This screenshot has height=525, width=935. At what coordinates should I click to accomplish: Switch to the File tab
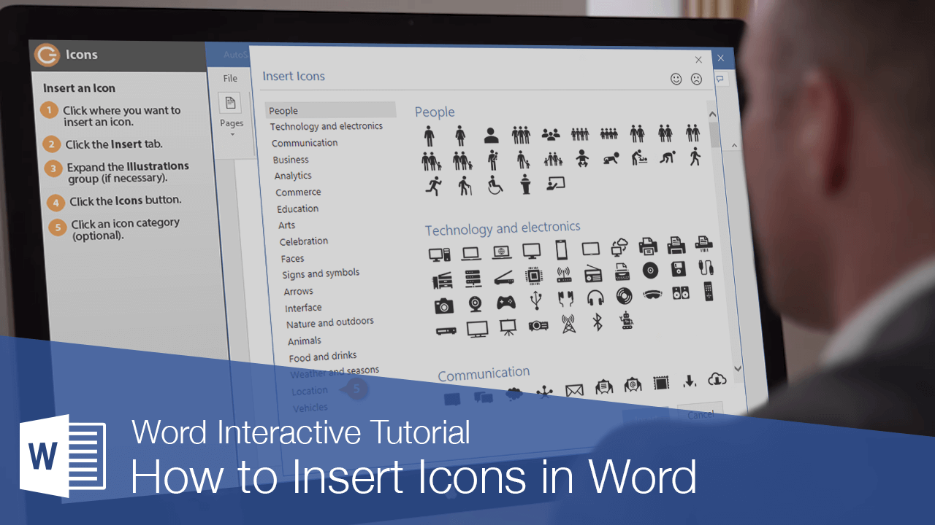pos(229,78)
